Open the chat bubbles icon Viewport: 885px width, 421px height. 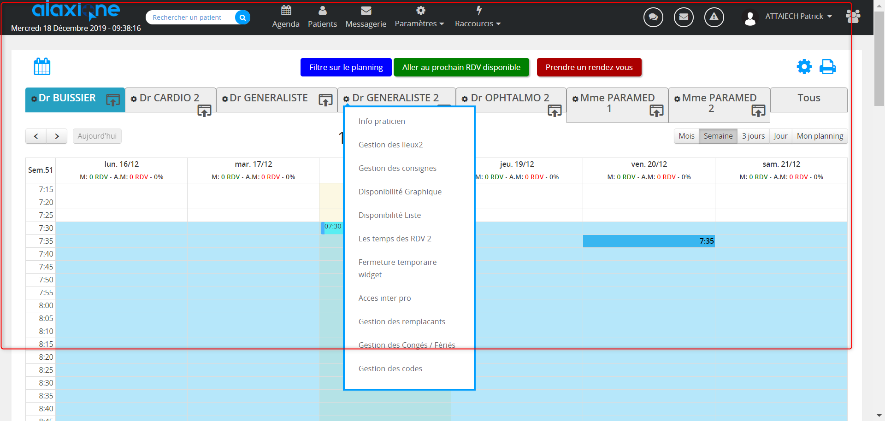653,18
